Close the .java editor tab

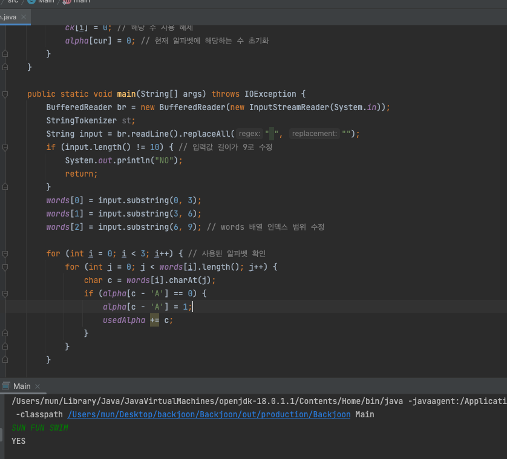tap(24, 17)
